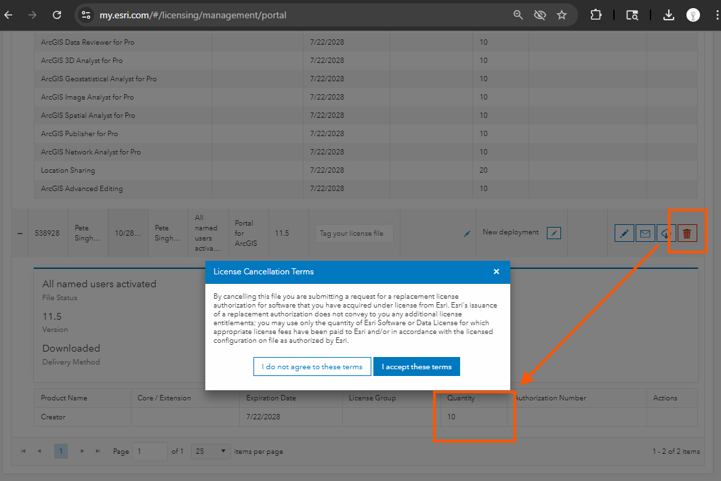Collapse the expanded license row 538928
This screenshot has height=481, width=721.
click(x=20, y=233)
